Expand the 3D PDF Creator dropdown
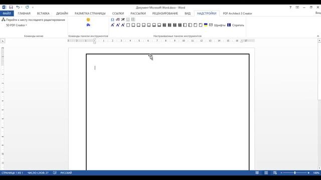This screenshot has height=180, width=321. pyautogui.click(x=17, y=25)
